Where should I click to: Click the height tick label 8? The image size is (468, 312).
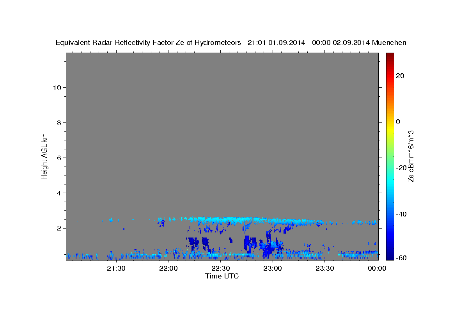click(58, 123)
